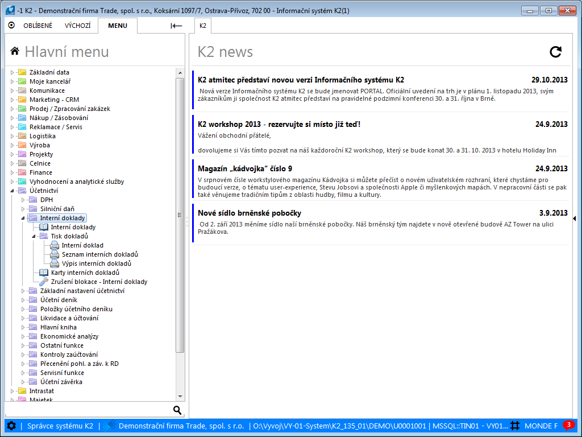Click the Hlavní kniha folder icon
The height and width of the screenshot is (437, 582).
[33, 327]
